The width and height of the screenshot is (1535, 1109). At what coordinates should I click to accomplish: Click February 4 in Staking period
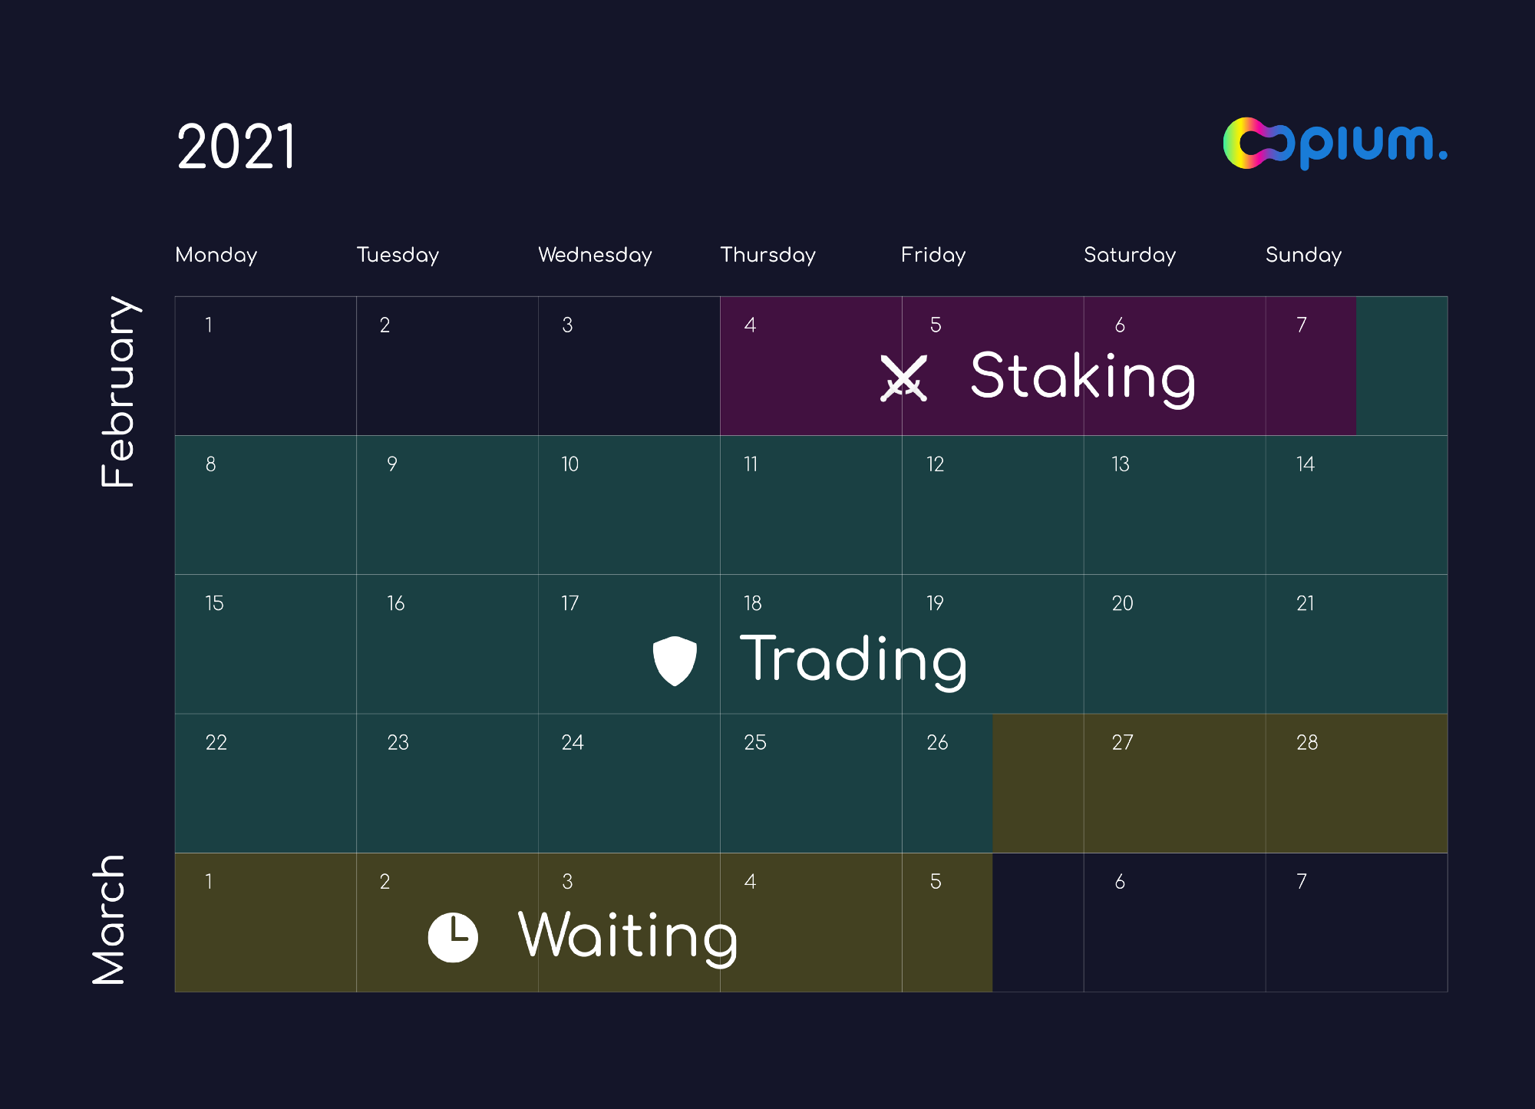pos(751,325)
